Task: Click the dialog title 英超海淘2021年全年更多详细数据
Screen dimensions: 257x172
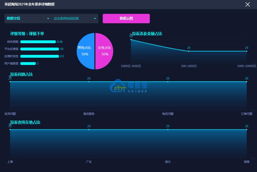Action: [30, 4]
